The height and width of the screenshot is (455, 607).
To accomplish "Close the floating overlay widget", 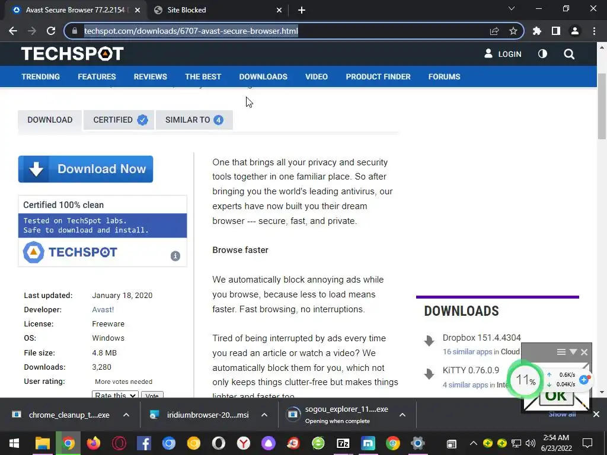I will coord(584,352).
